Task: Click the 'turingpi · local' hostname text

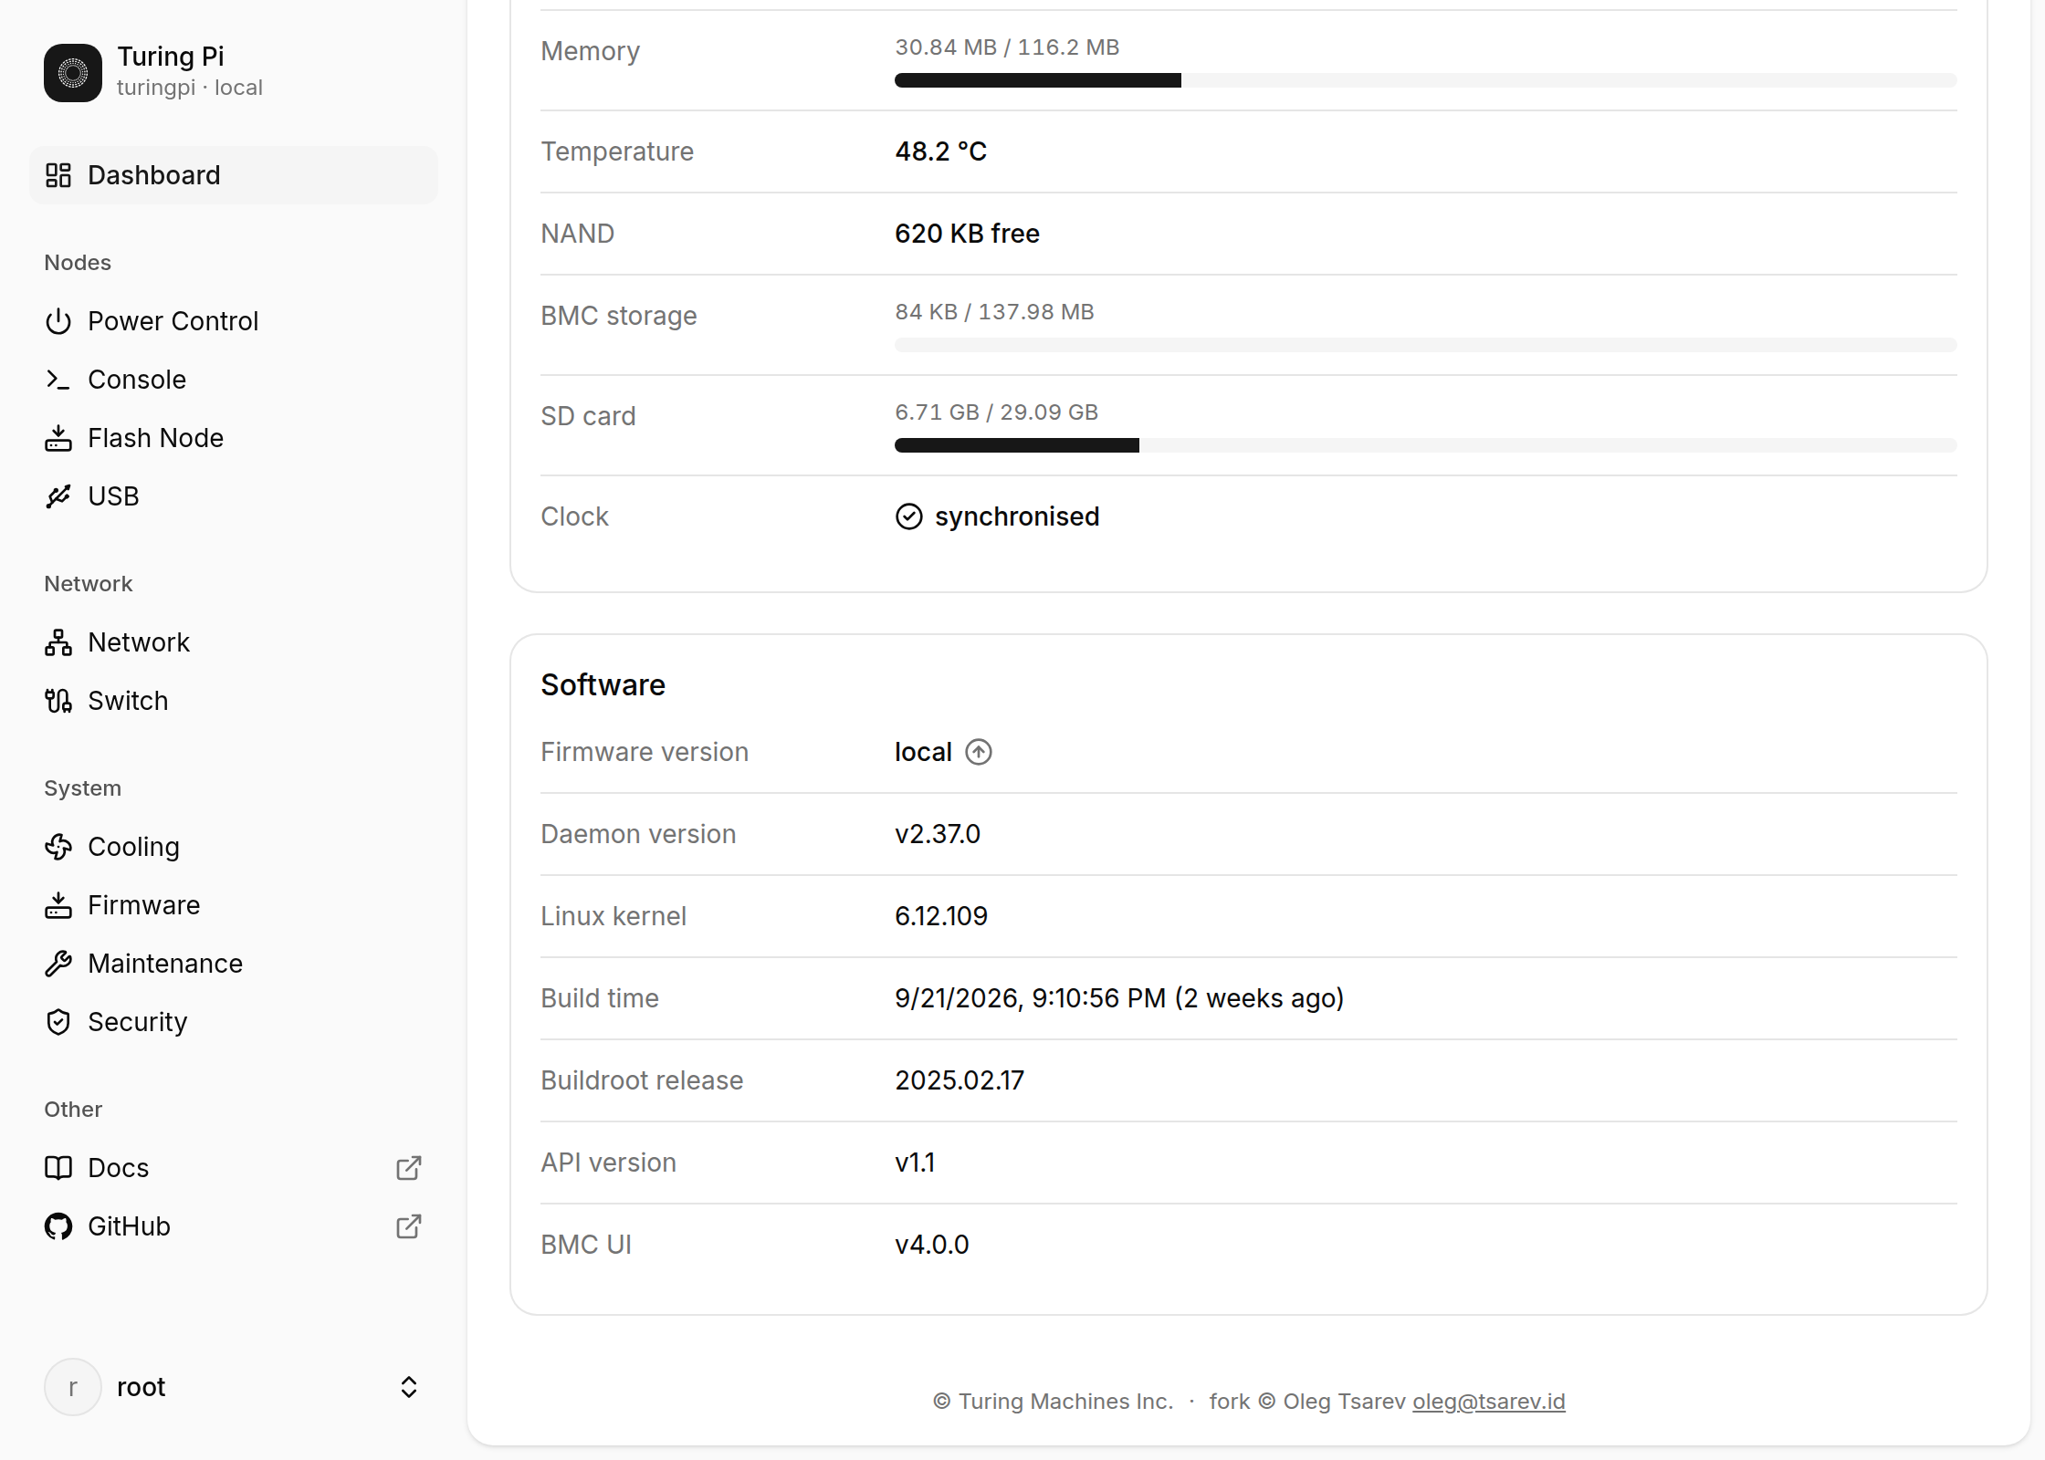Action: tap(190, 88)
